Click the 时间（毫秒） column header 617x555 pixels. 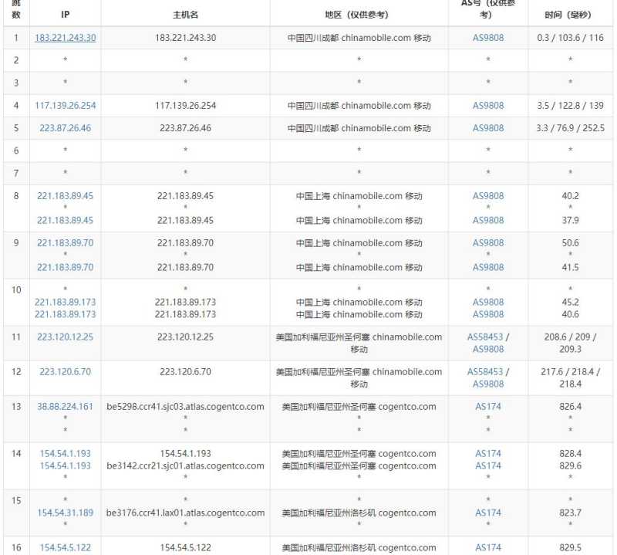570,14
